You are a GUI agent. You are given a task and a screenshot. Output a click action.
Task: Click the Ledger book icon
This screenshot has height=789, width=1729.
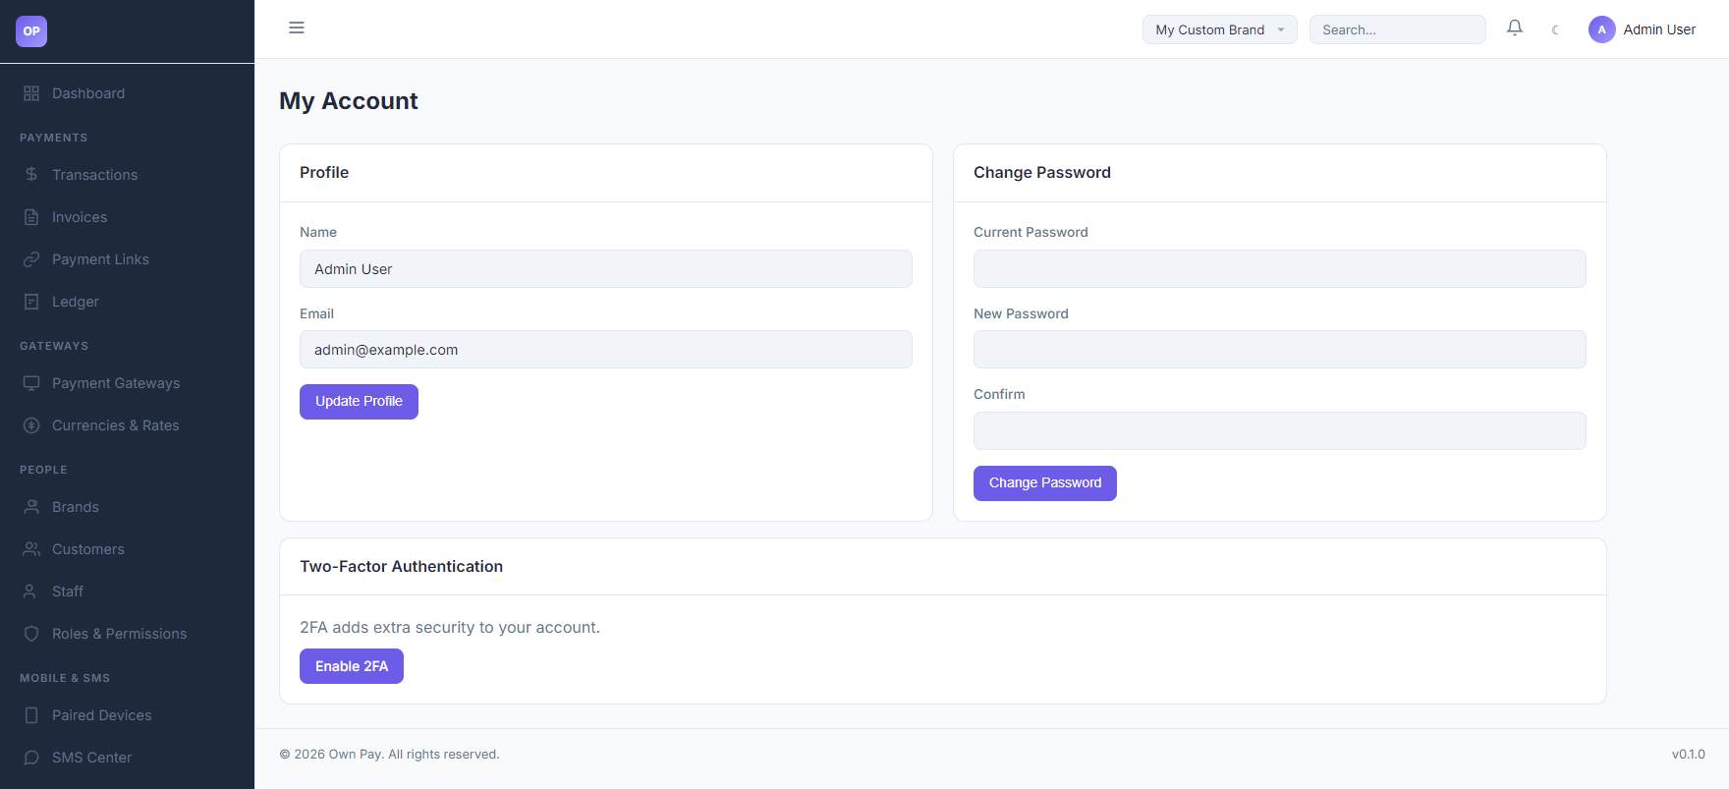31,302
